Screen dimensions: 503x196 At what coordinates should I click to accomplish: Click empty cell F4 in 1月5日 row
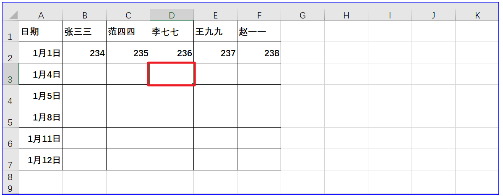click(x=259, y=96)
